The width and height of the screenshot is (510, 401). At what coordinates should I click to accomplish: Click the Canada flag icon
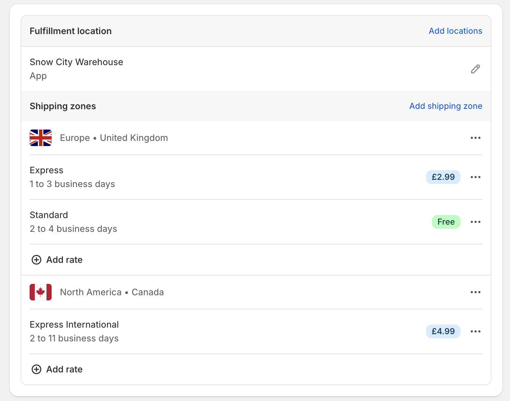point(41,292)
